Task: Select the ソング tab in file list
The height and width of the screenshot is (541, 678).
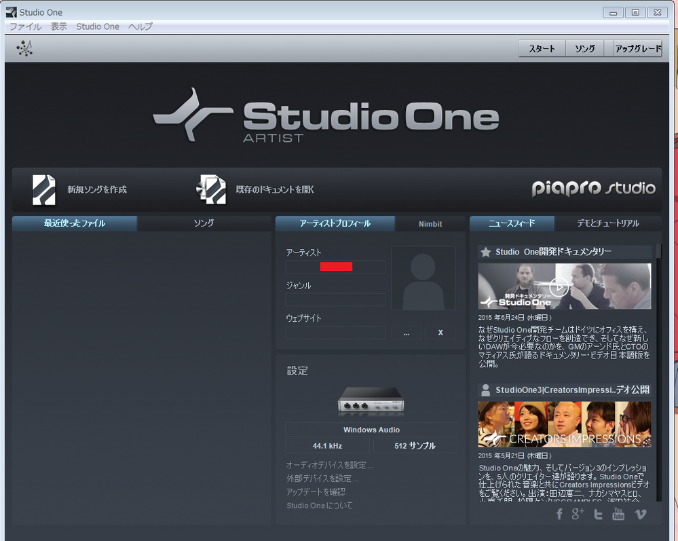Action: pos(204,223)
